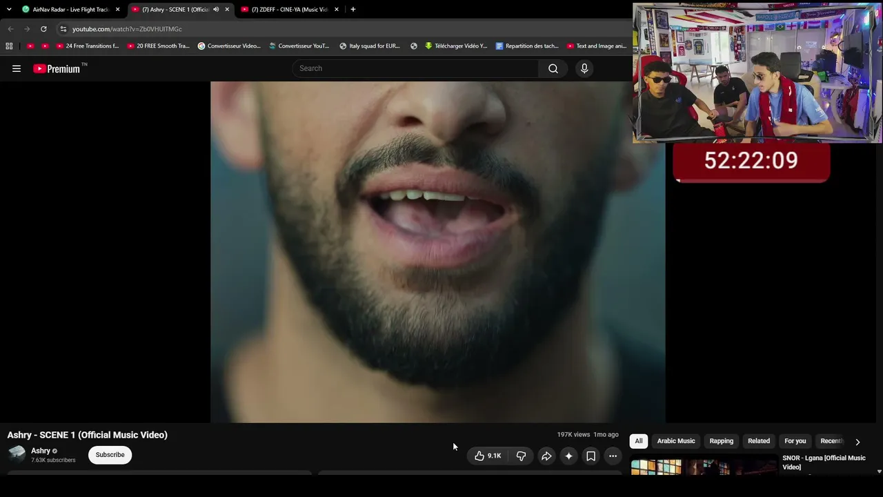Open the three-dot more actions menu

pyautogui.click(x=613, y=456)
